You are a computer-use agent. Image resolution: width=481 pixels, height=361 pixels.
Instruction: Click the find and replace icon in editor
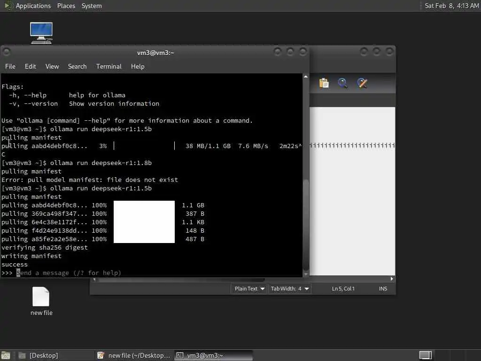[362, 83]
